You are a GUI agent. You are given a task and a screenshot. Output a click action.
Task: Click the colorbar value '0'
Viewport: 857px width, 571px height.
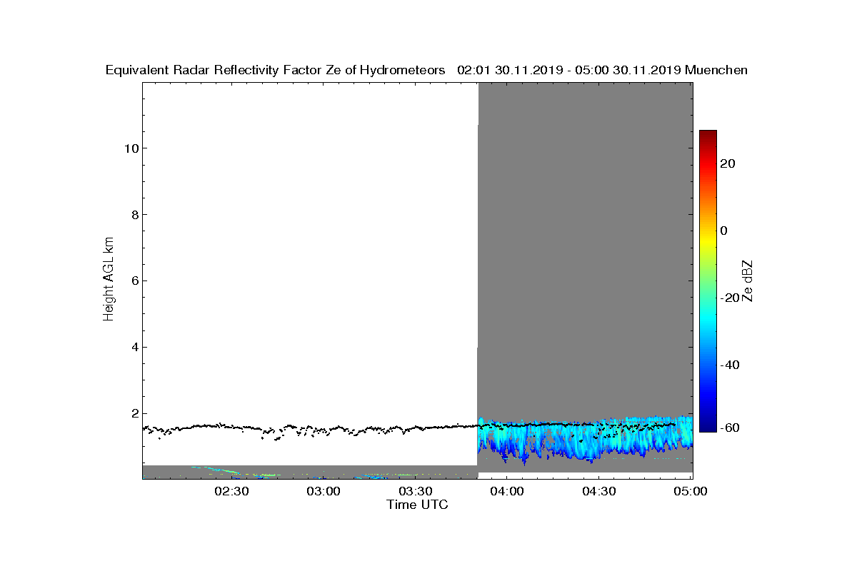pos(725,231)
